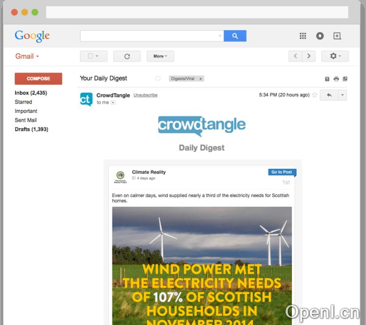Click the CrowdTangle sender name
Image resolution: width=366 pixels, height=325 pixels.
pos(113,95)
